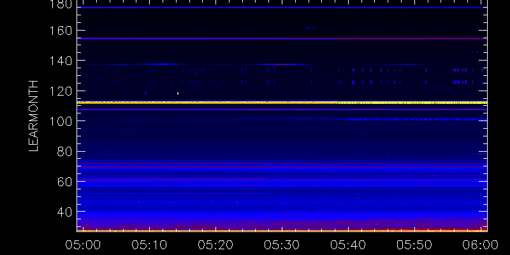Click the 180 frequency axis label
The height and width of the screenshot is (255, 510).
click(59, 4)
